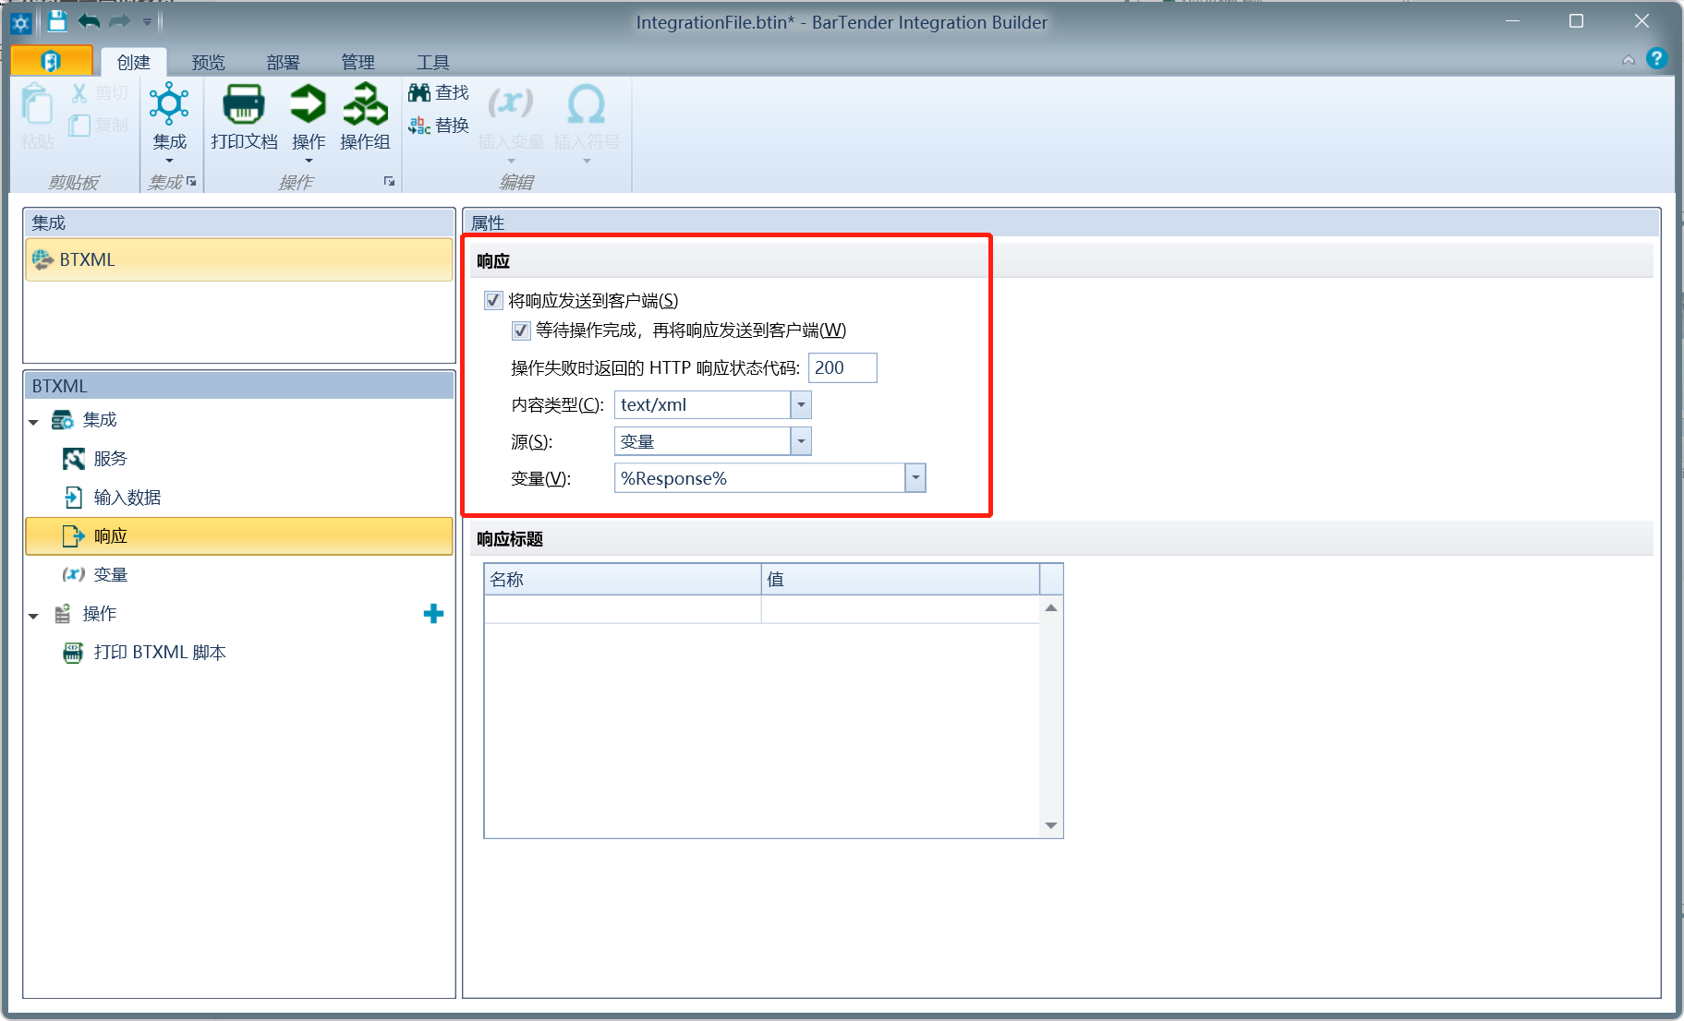Open the orange File application button

(52, 61)
